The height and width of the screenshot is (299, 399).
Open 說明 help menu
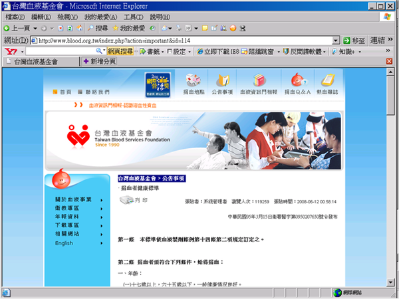(x=160, y=17)
